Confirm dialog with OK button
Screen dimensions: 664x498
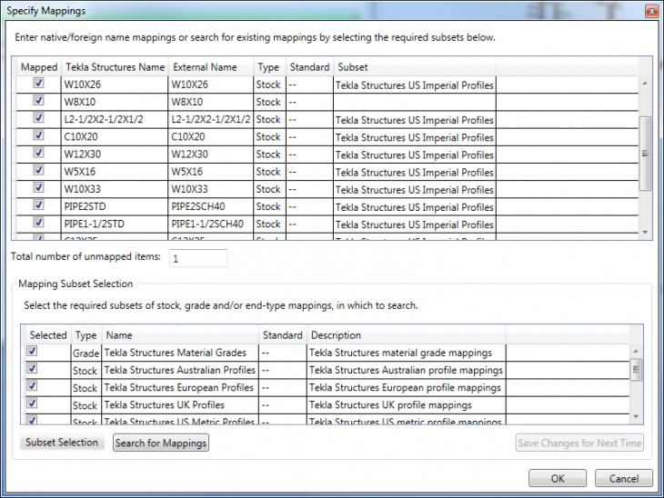coord(558,478)
